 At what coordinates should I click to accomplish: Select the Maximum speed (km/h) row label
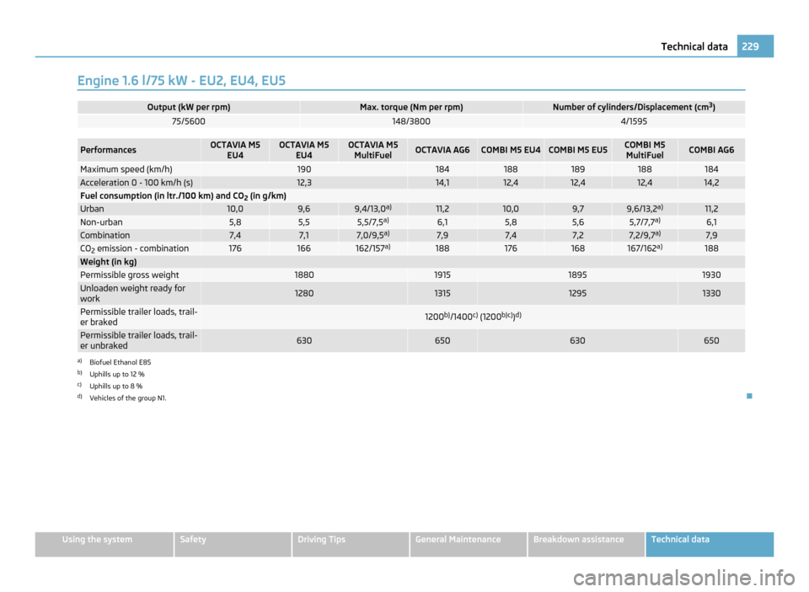click(126, 169)
